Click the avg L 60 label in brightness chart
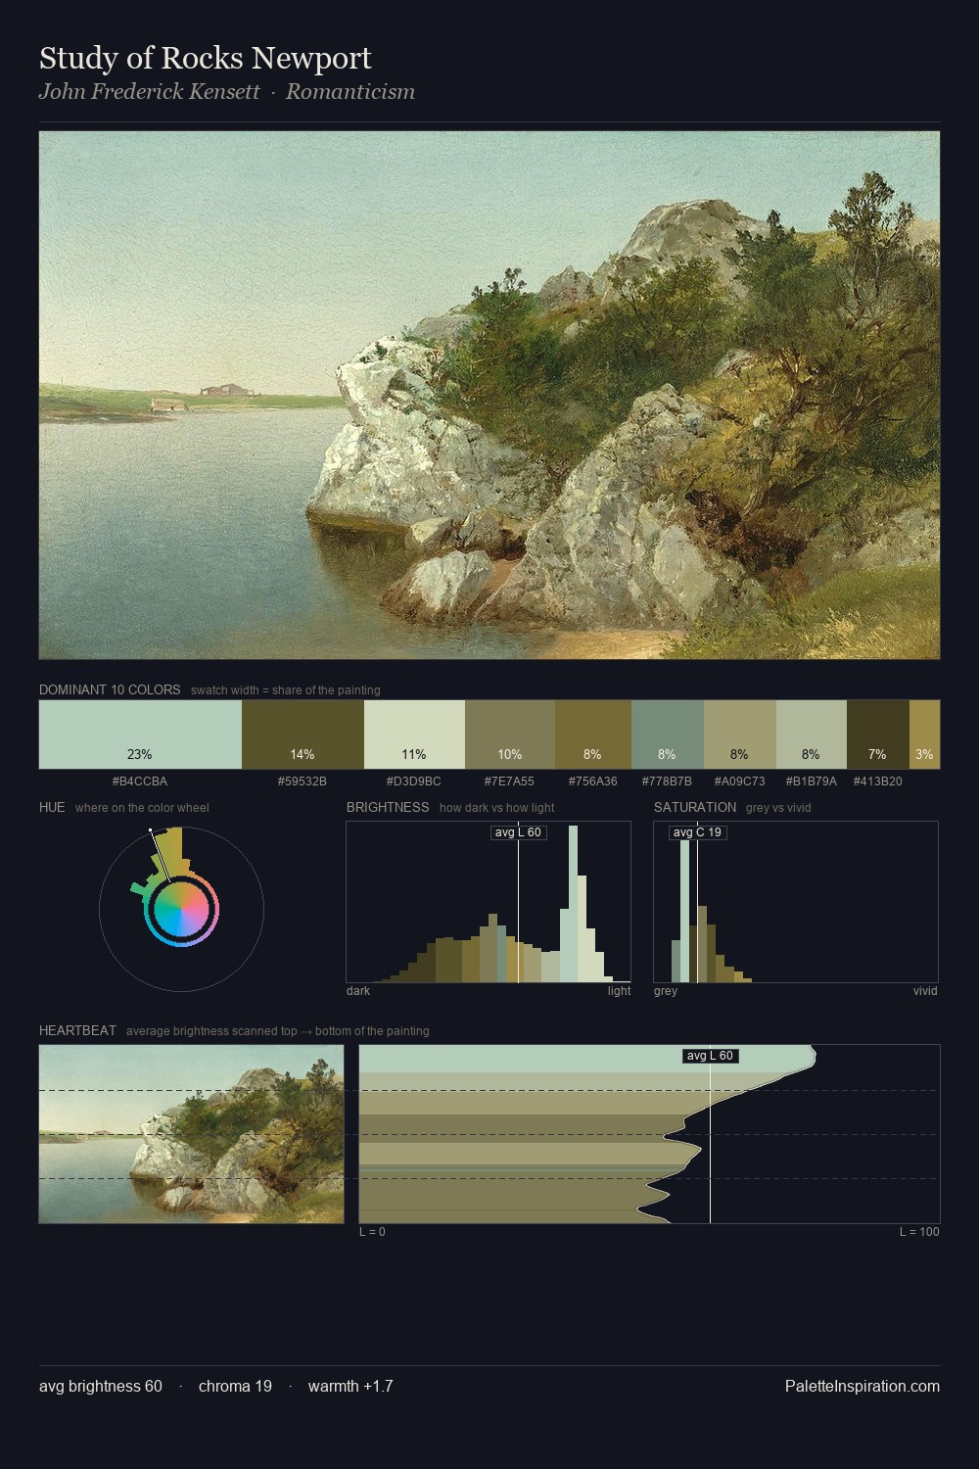 tap(518, 832)
